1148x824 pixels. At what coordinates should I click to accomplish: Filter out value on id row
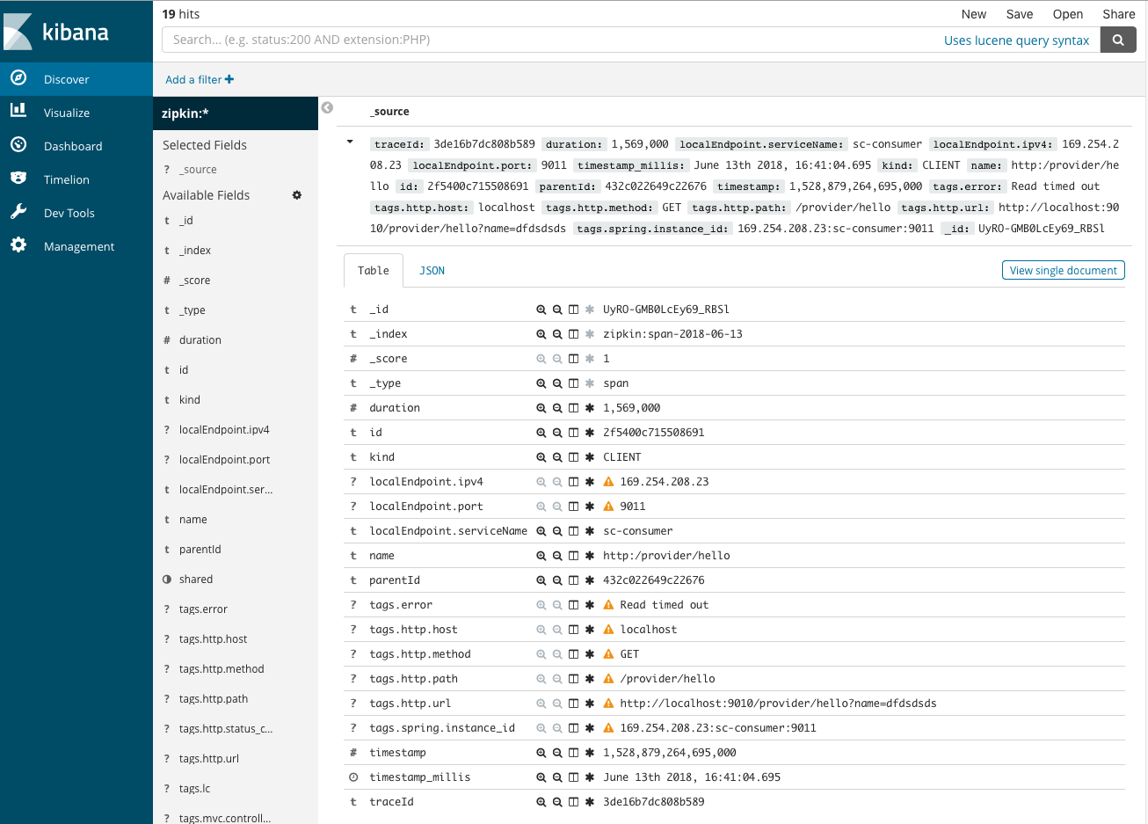click(557, 433)
